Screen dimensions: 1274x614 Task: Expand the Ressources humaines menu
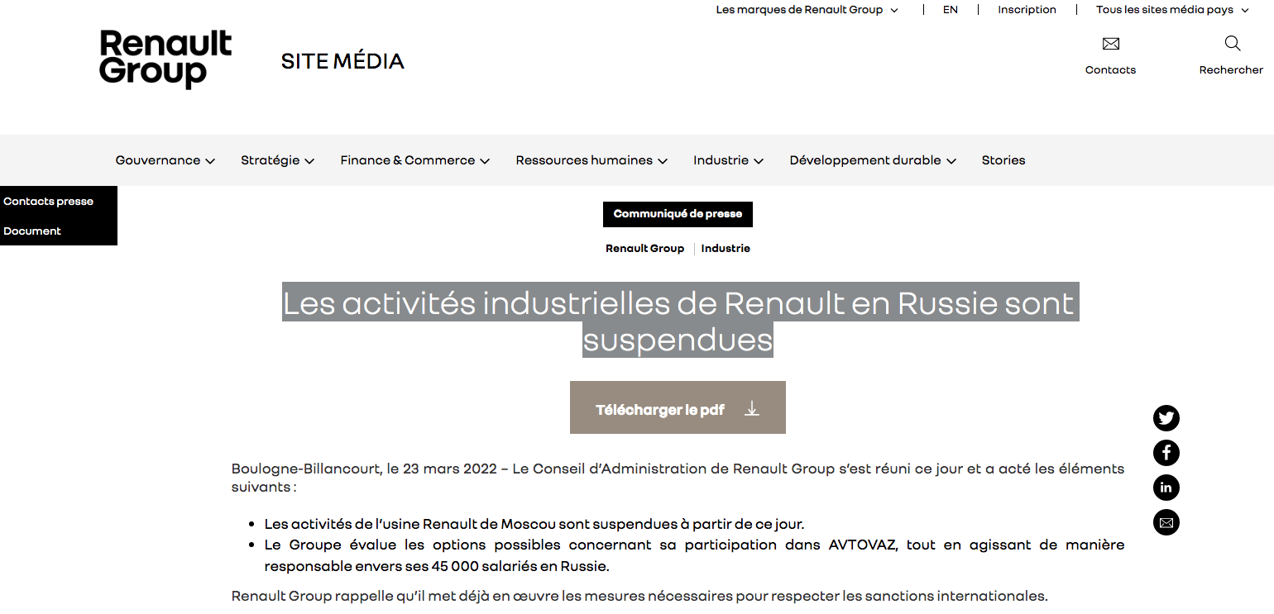591,160
